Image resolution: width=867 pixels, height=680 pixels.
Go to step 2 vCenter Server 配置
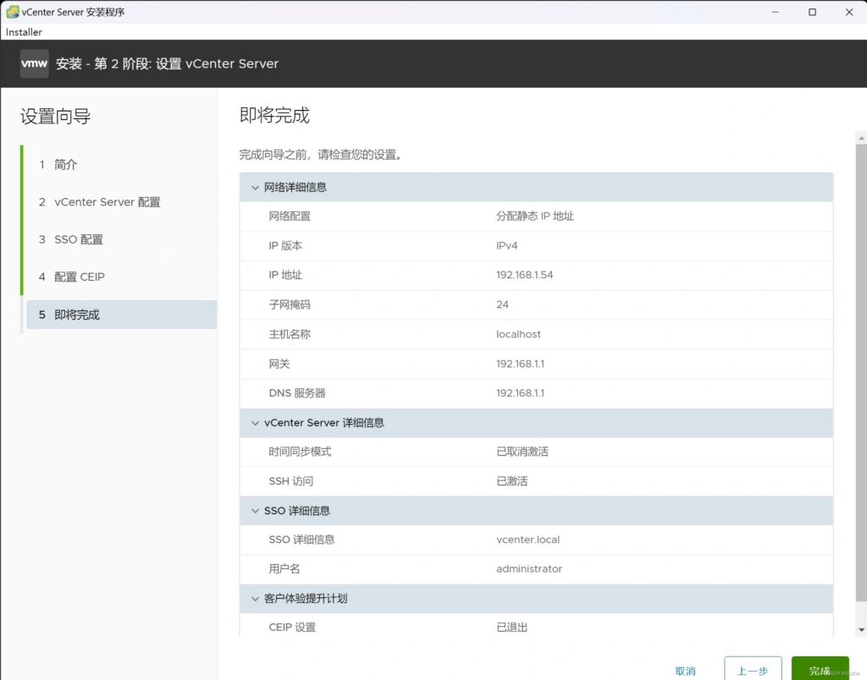tap(122, 202)
